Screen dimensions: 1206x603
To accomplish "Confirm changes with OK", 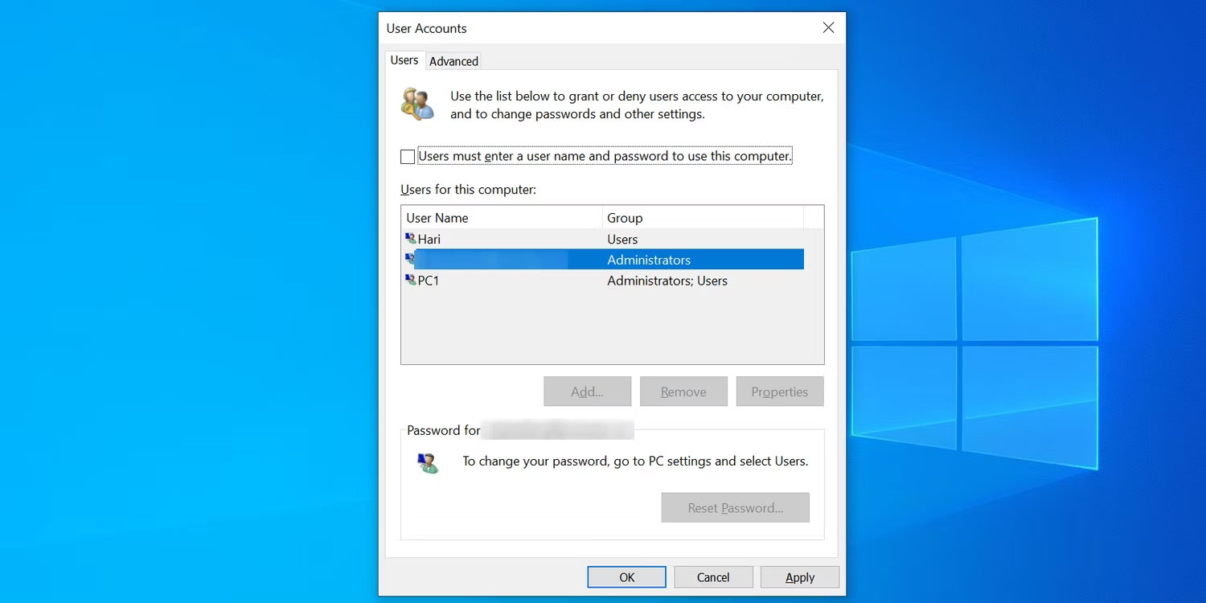I will click(x=626, y=576).
